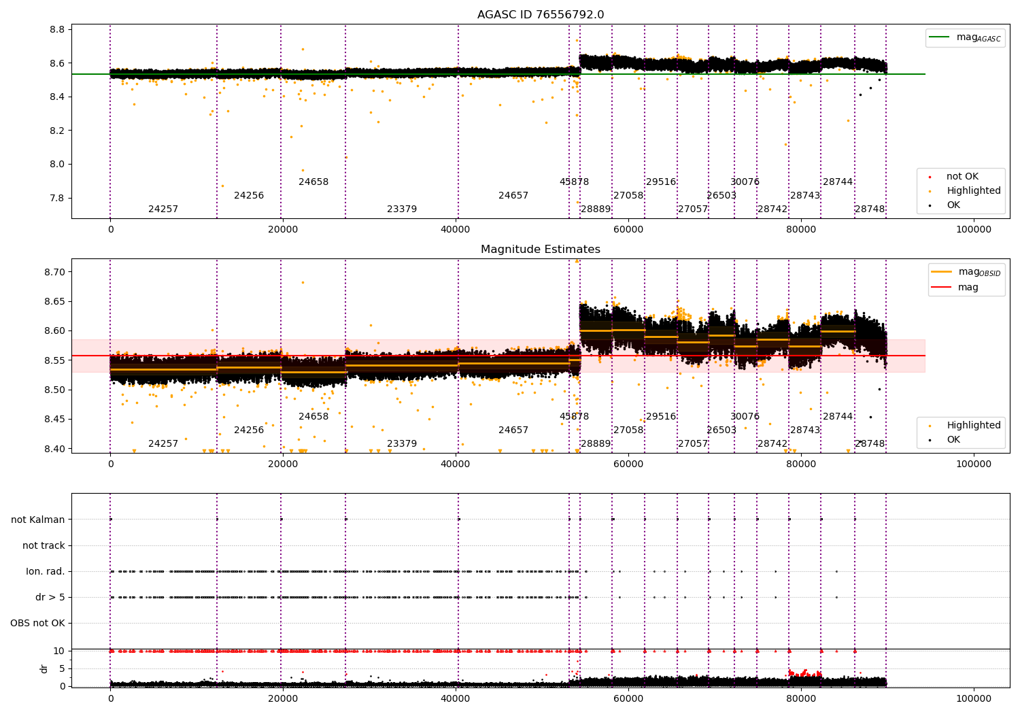The width and height of the screenshot is (1020, 714).
Task: Click the 'not track' axis label
Action: click(x=44, y=545)
